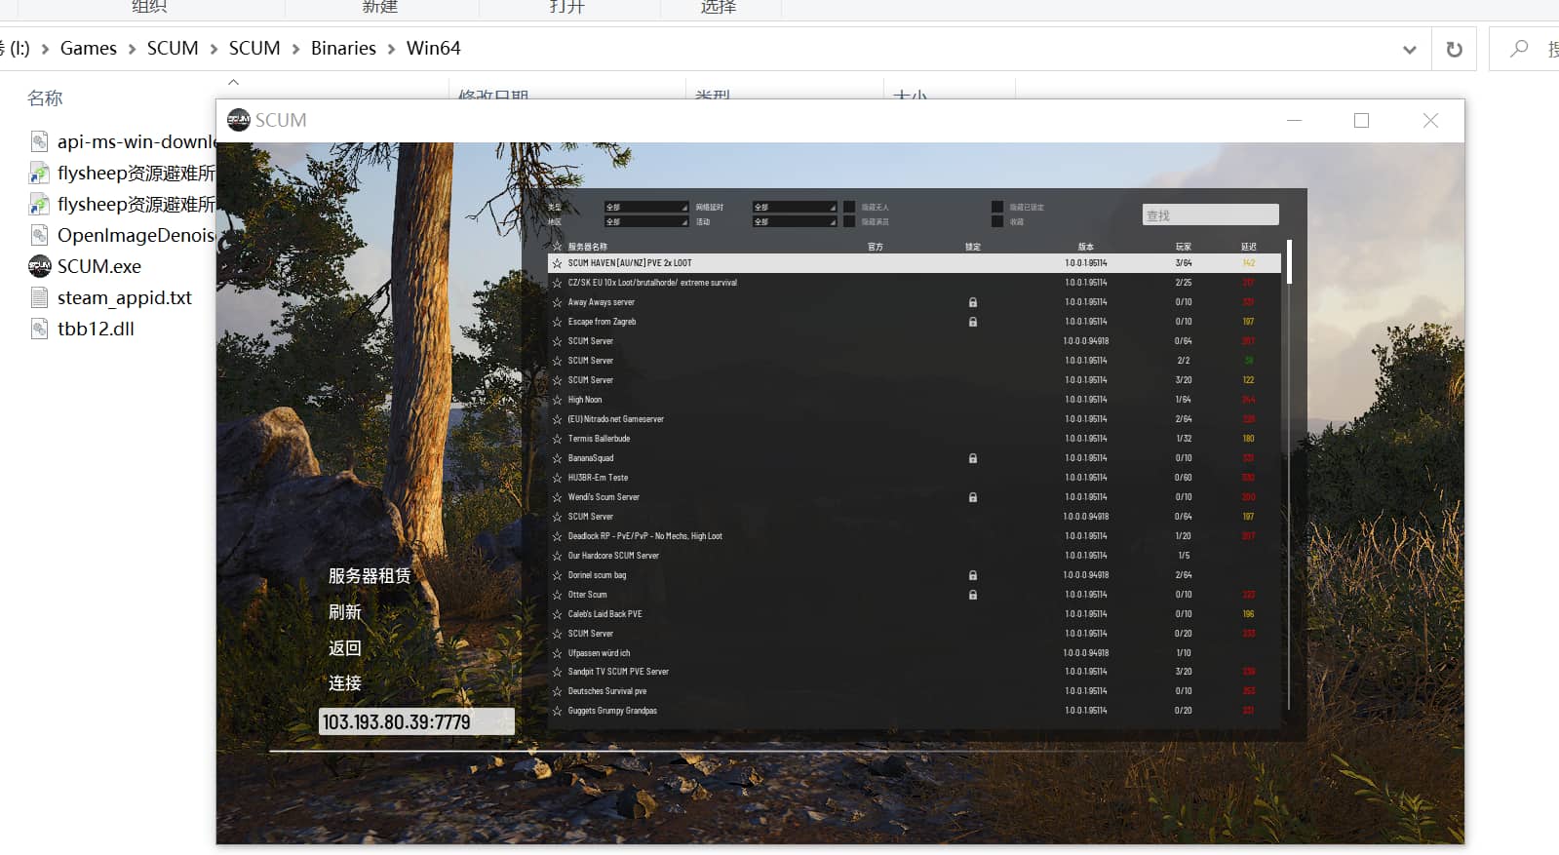Sort servers by 玩家 players column
Image resolution: width=1559 pixels, height=855 pixels.
click(x=1183, y=247)
